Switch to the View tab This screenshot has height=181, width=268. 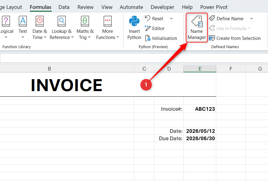(107, 7)
